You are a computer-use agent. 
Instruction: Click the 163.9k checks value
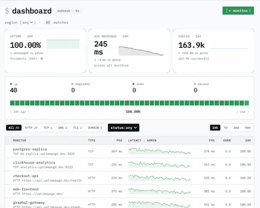click(x=191, y=45)
